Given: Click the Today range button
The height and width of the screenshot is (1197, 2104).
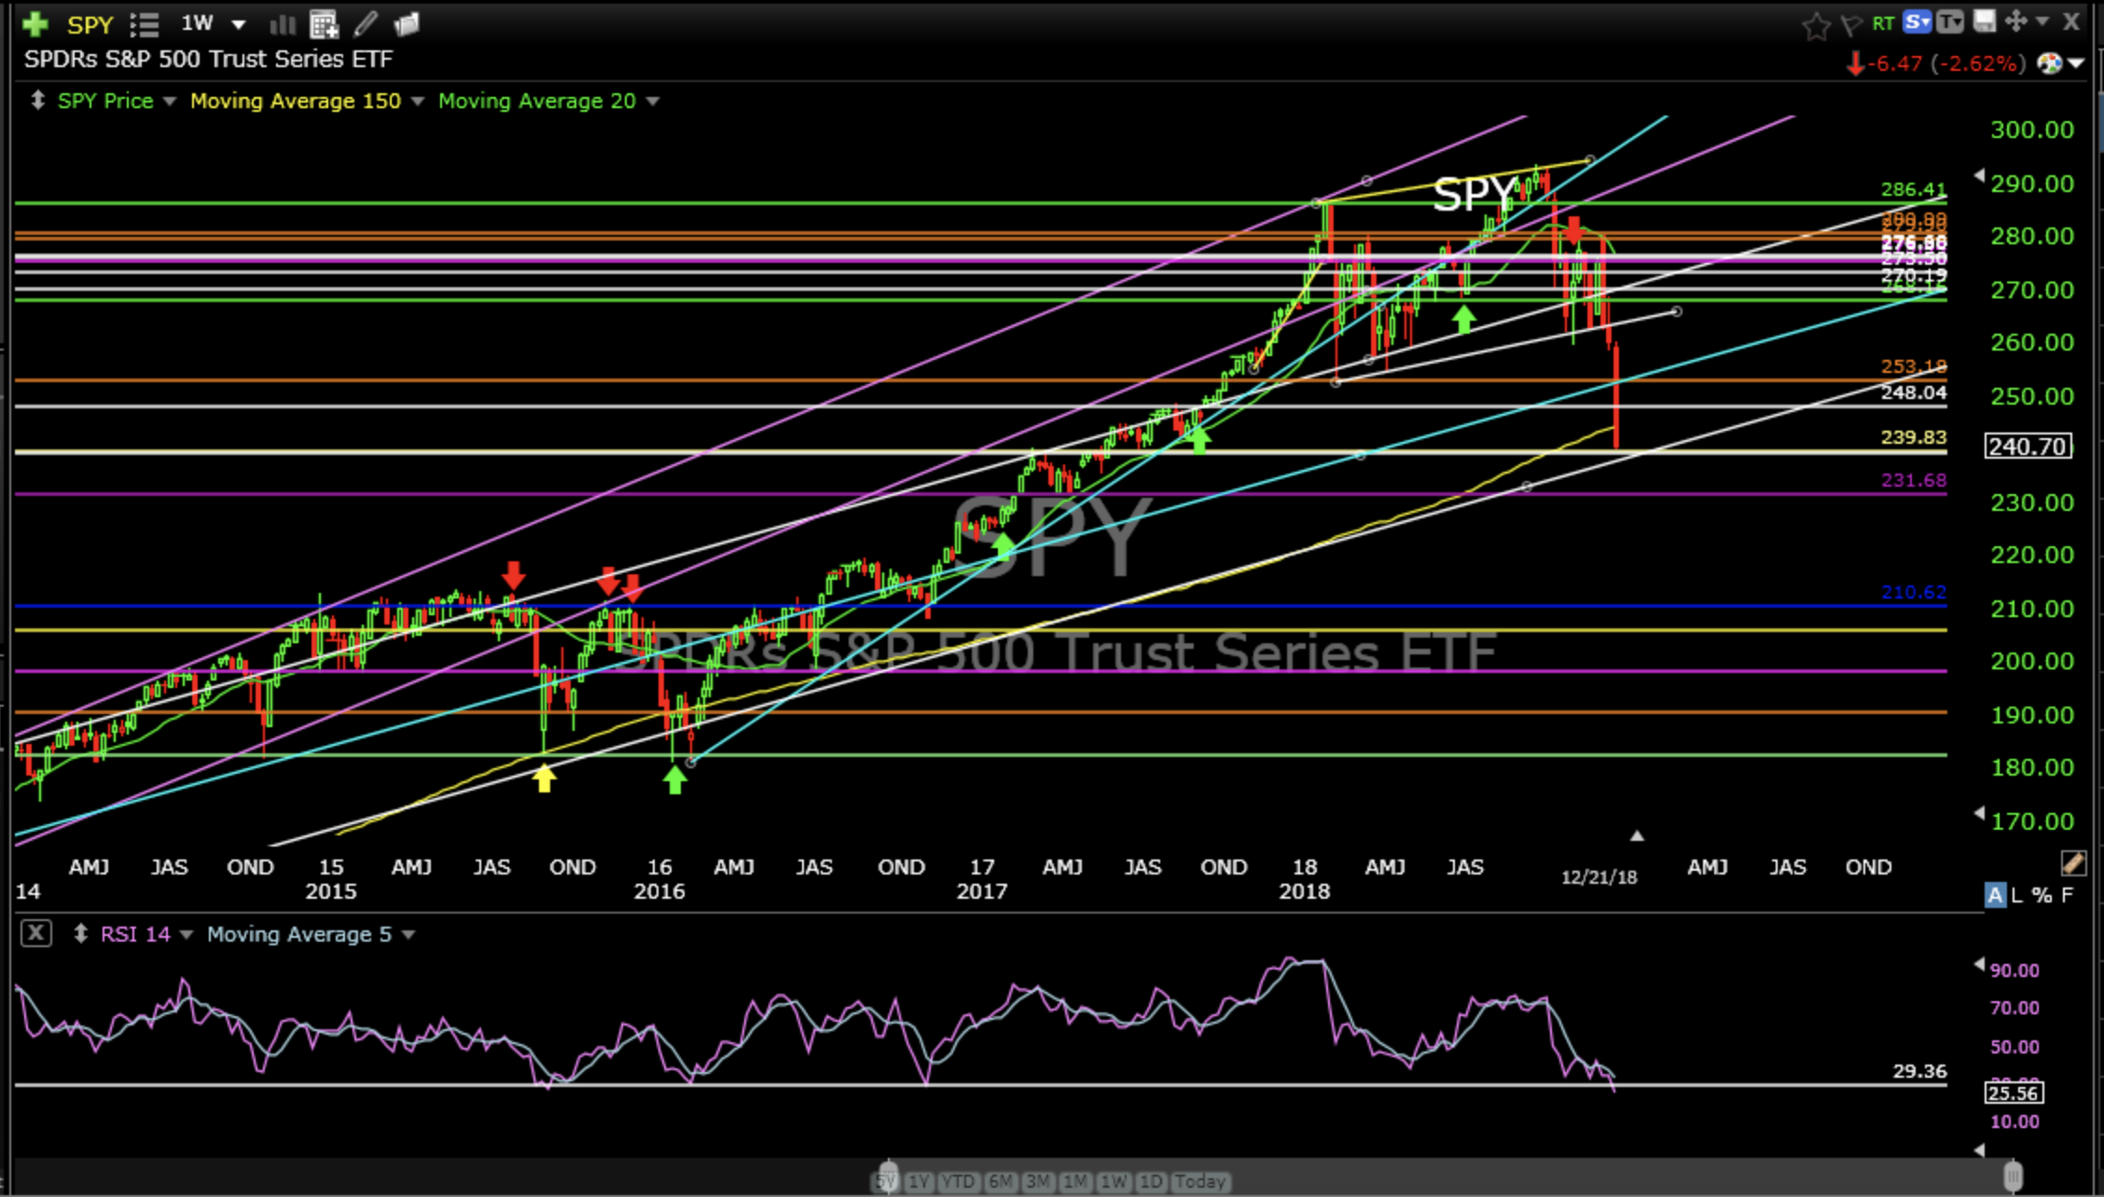Looking at the screenshot, I should (1199, 1181).
